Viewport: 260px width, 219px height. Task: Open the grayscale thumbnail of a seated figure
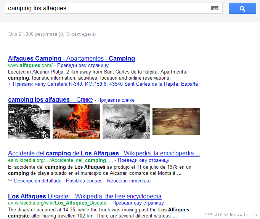[126, 121]
